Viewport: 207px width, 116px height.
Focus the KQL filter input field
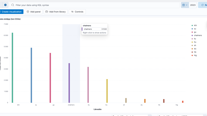pos(96,5)
